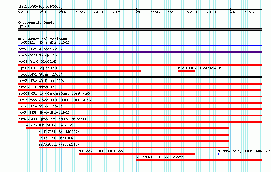The height and width of the screenshot is (172, 271).
Task: Click the 55097k ruler tick label
Action: coord(23,12)
